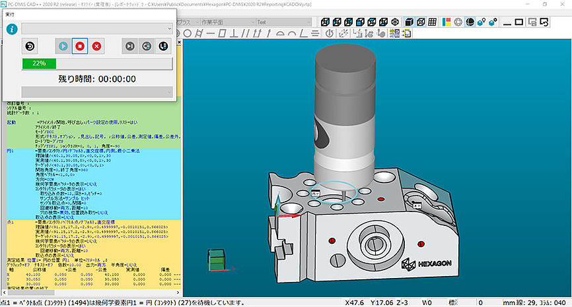This screenshot has width=572, height=307.
Task: Click the first blue cube-with-marker icon
Action: click(x=482, y=22)
